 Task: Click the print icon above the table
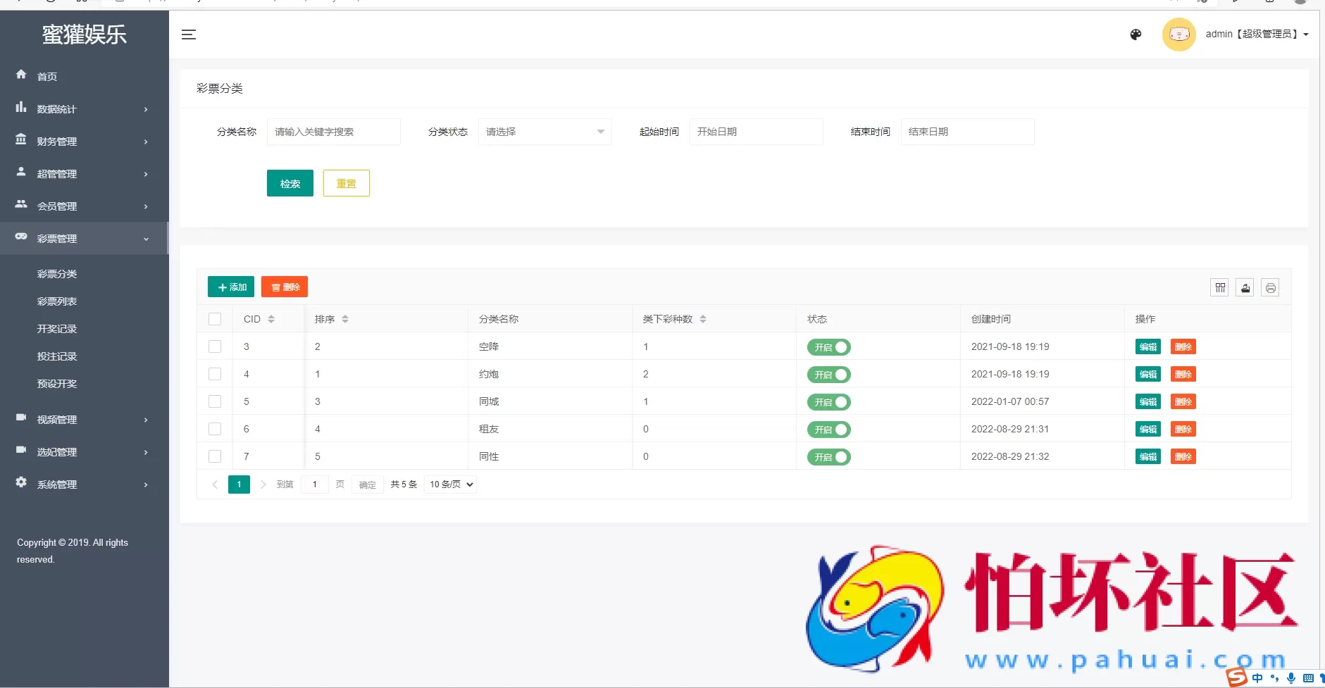point(1271,287)
